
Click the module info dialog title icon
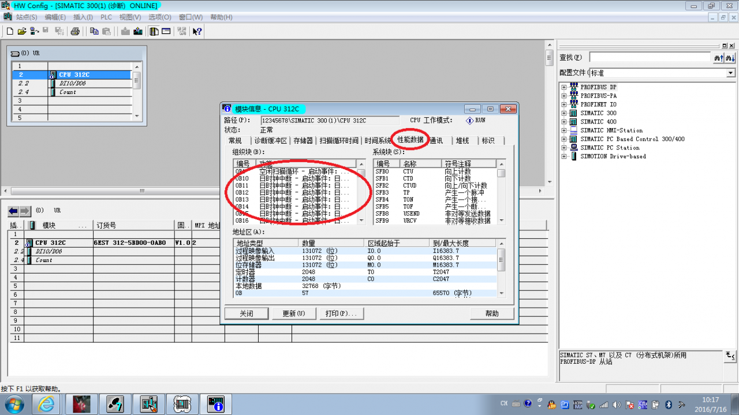(x=227, y=109)
